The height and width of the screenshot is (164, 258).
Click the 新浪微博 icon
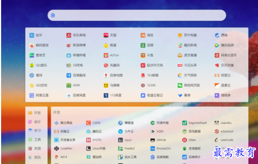(69, 45)
